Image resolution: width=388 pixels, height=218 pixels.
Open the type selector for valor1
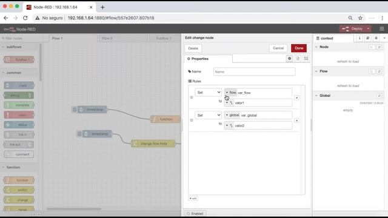[x=229, y=103]
